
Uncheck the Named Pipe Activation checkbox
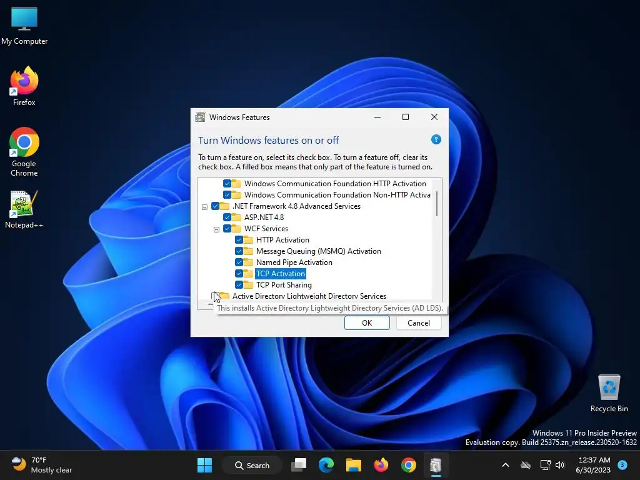239,262
